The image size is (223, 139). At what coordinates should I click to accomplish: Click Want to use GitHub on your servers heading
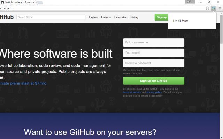(x=90, y=132)
